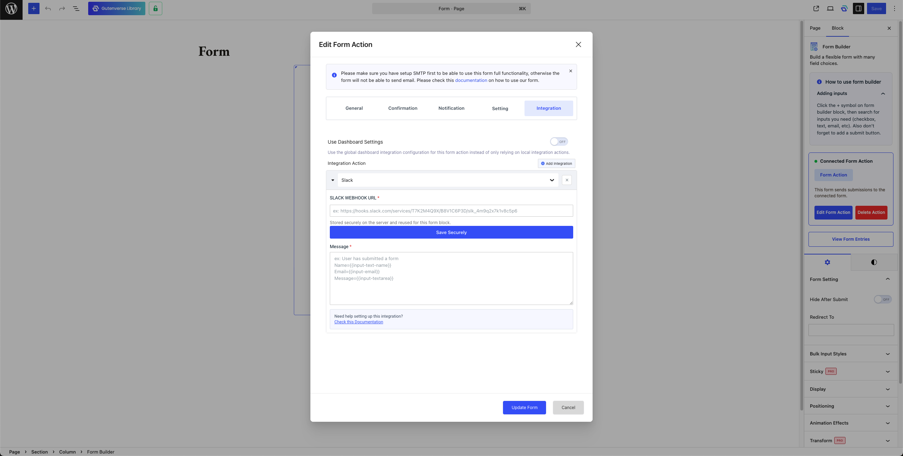Switch to the Setting tab

click(x=500, y=108)
